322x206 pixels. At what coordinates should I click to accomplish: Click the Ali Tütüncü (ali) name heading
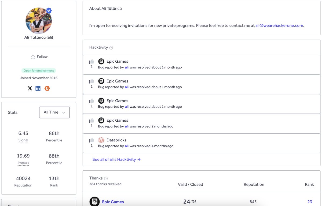(x=39, y=37)
